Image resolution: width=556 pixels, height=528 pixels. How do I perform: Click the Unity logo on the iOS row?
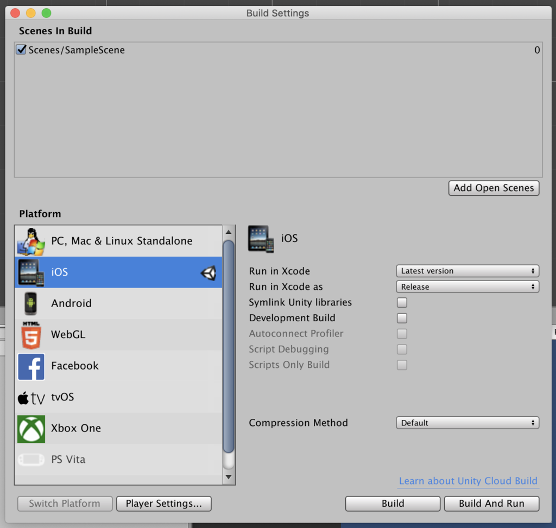(208, 273)
